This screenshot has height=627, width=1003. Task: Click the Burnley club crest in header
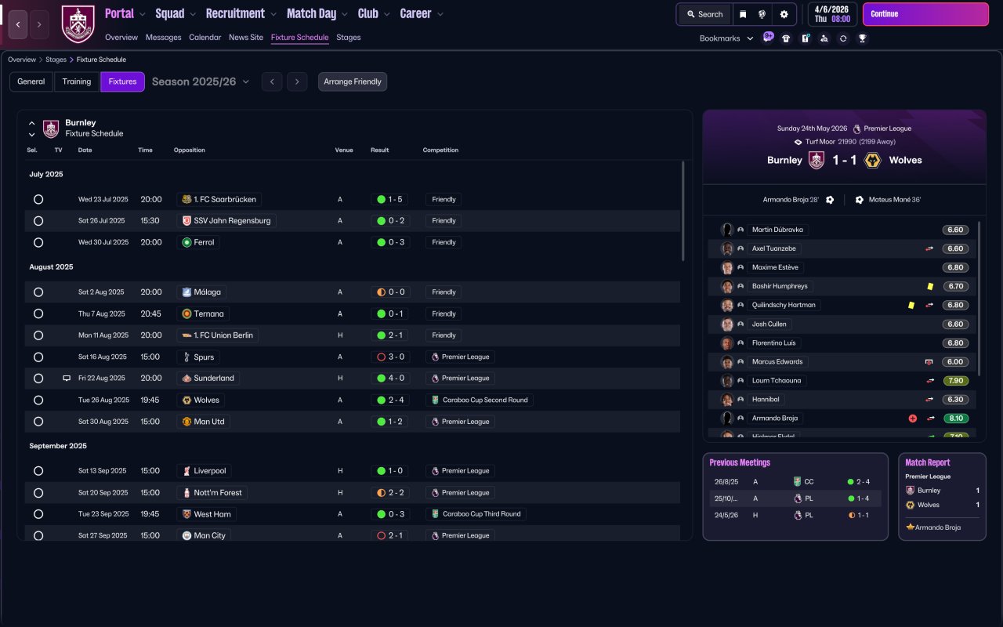click(78, 24)
